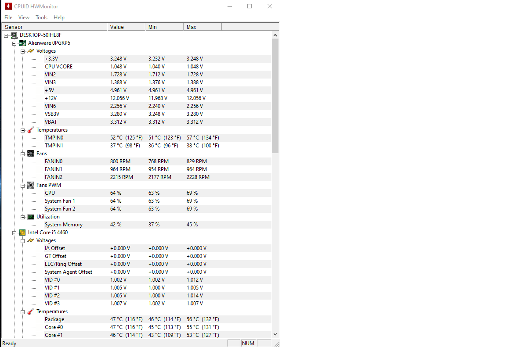Click the Value column header
The width and height of the screenshot is (506, 347).
click(x=126, y=27)
